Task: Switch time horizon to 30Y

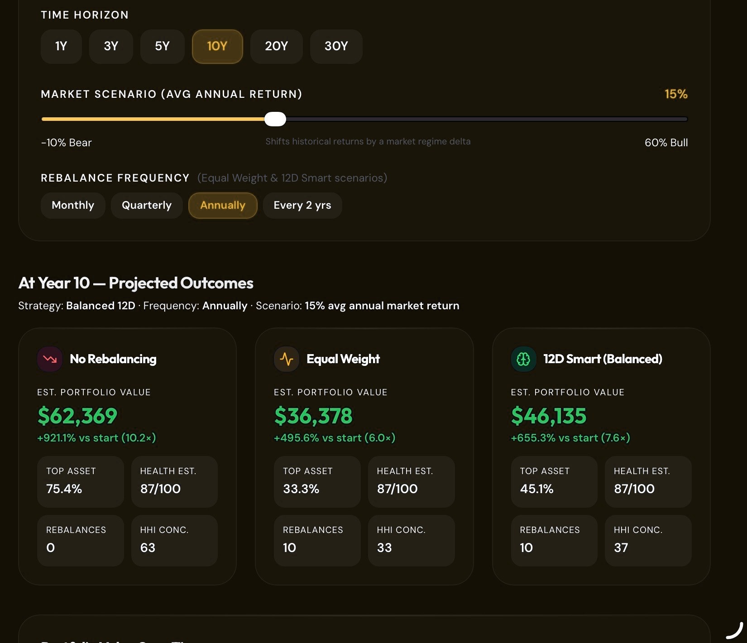Action: point(336,46)
